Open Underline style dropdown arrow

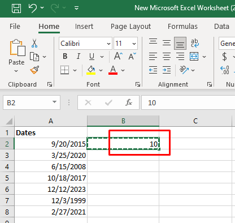[102, 57]
